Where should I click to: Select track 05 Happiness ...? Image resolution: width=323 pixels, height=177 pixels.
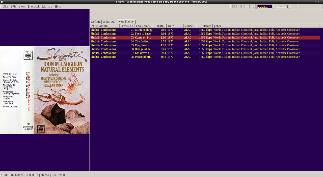(205, 45)
